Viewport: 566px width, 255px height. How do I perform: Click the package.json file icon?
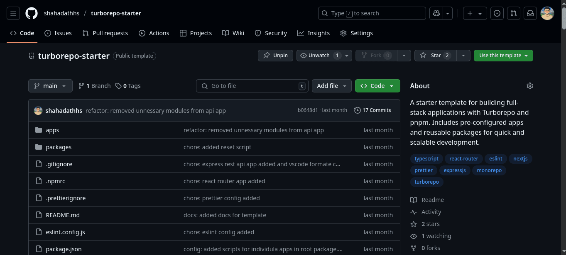[39, 249]
